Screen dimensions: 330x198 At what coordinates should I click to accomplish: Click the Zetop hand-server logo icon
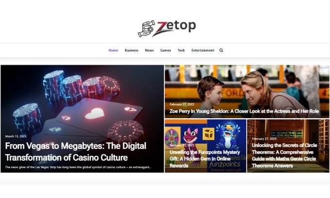coord(147,29)
